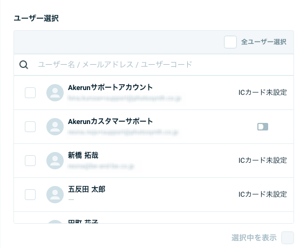Click the 選択中を表示 label
This screenshot has width=307, height=248.
tap(254, 238)
